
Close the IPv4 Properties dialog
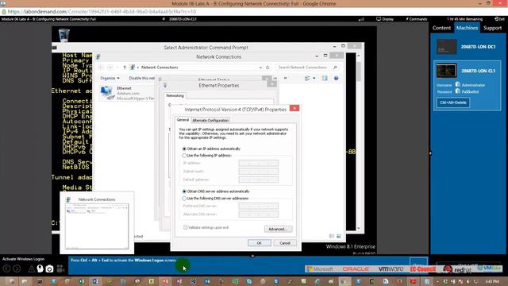(x=294, y=108)
